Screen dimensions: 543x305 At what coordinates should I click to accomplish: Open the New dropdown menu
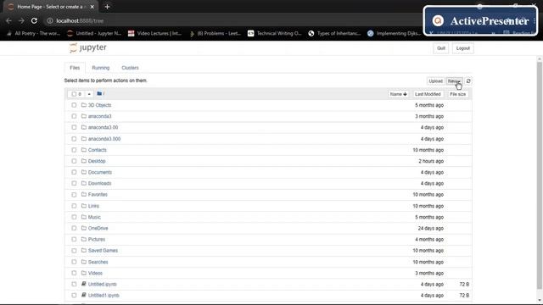(454, 81)
